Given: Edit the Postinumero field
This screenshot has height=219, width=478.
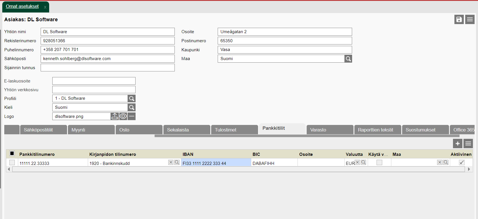Looking at the screenshot, I should [285, 41].
